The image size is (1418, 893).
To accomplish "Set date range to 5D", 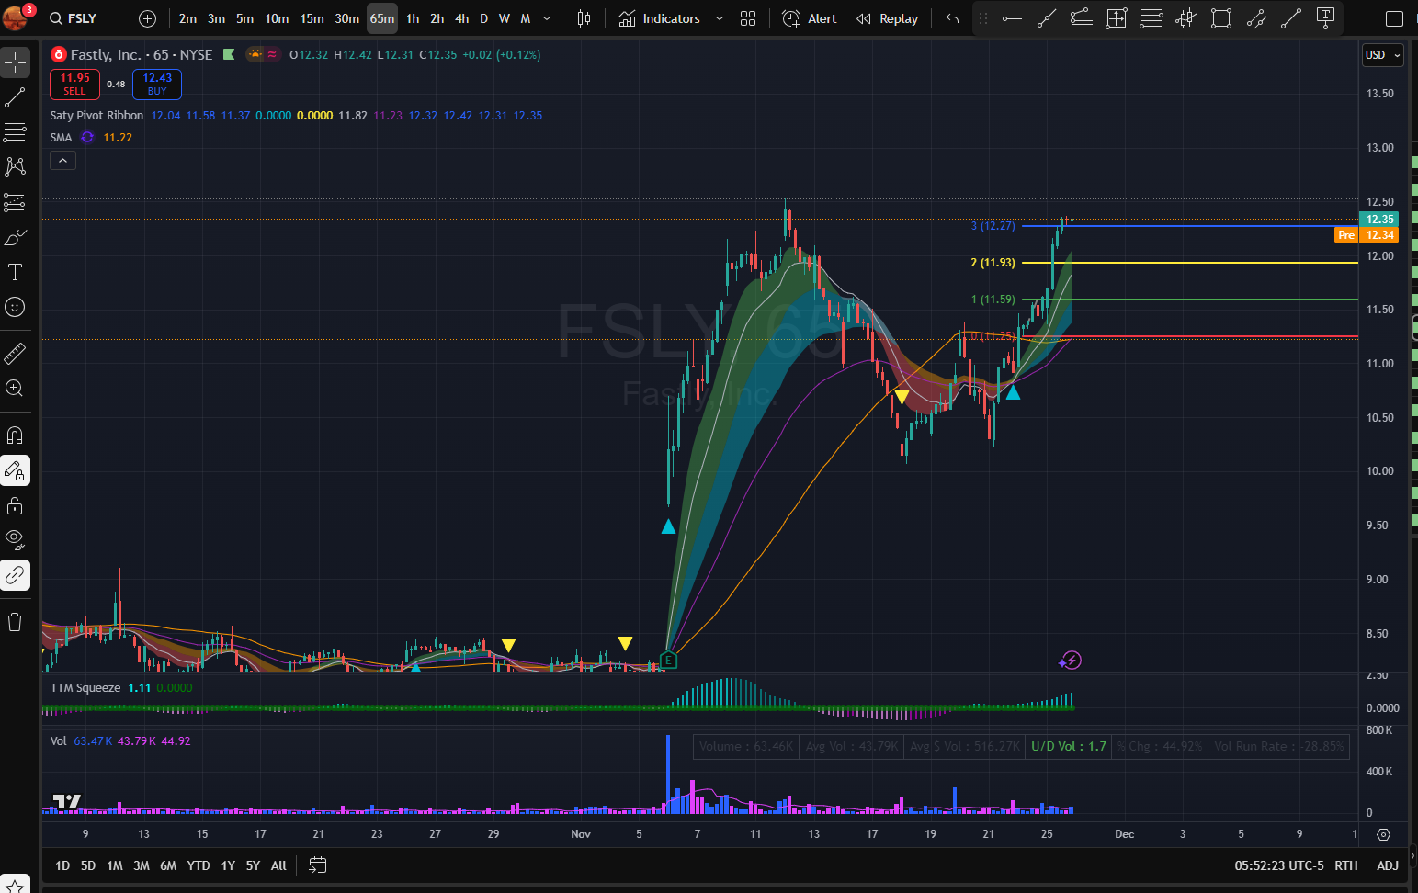I will pos(88,865).
